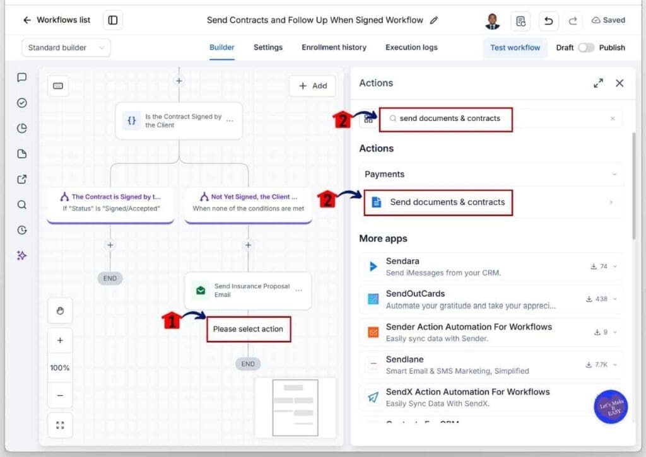
Task: Open external link icon in sidebar
Action: pyautogui.click(x=22, y=180)
